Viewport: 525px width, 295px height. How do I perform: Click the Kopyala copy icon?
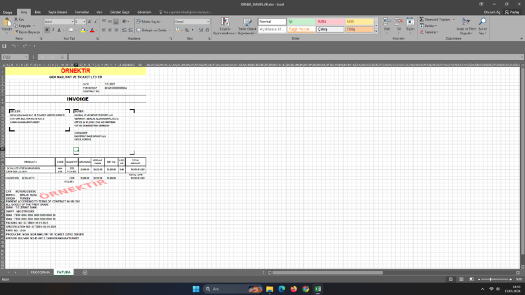16,26
